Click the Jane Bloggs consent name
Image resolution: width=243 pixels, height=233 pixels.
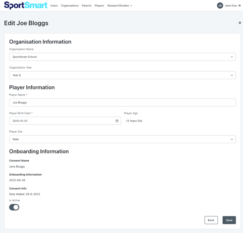(x=17, y=166)
